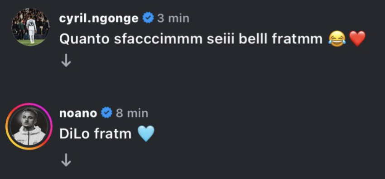Click the laughing tears emoji
385x179 pixels.
tap(337, 39)
